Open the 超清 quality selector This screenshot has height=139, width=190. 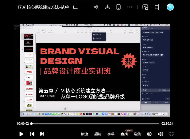[98, 134]
